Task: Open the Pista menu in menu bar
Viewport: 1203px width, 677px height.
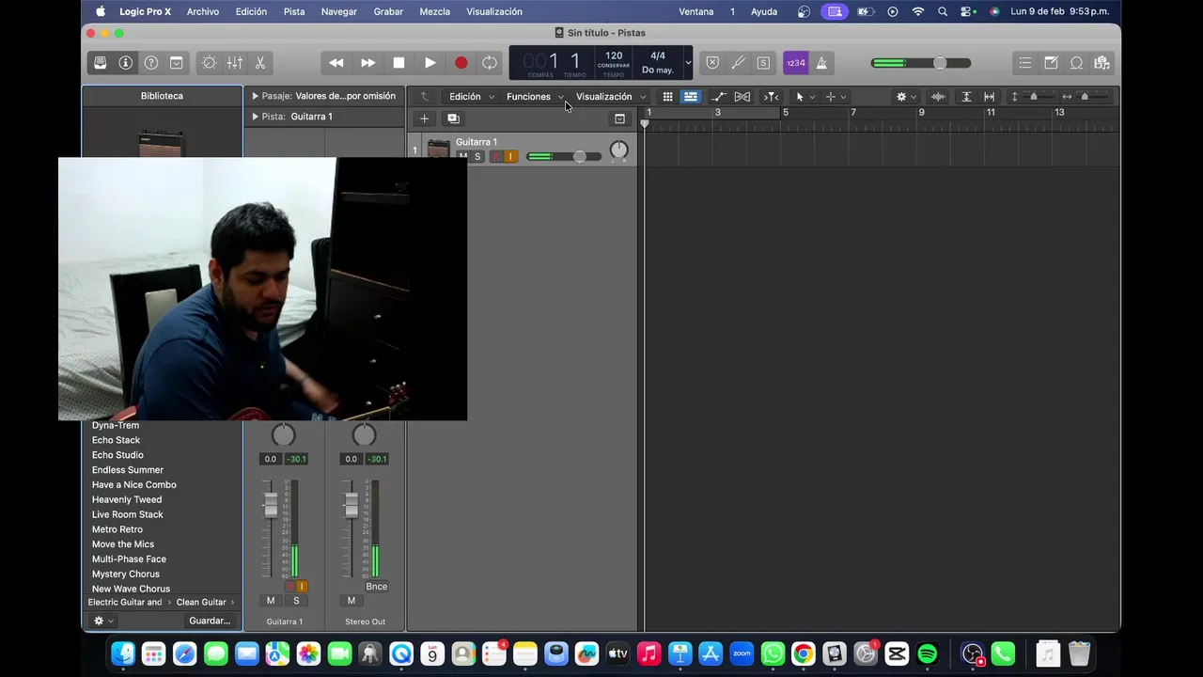Action: click(x=294, y=11)
